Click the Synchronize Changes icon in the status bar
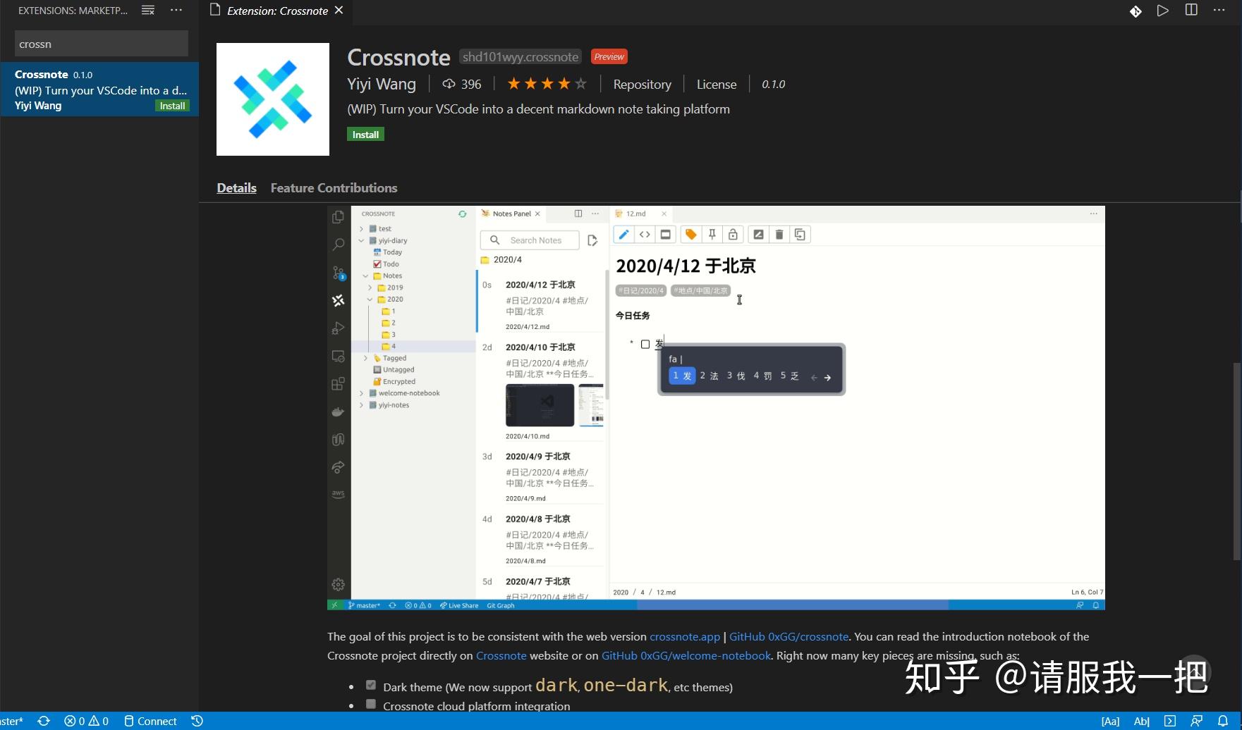This screenshot has height=730, width=1242. coord(44,721)
